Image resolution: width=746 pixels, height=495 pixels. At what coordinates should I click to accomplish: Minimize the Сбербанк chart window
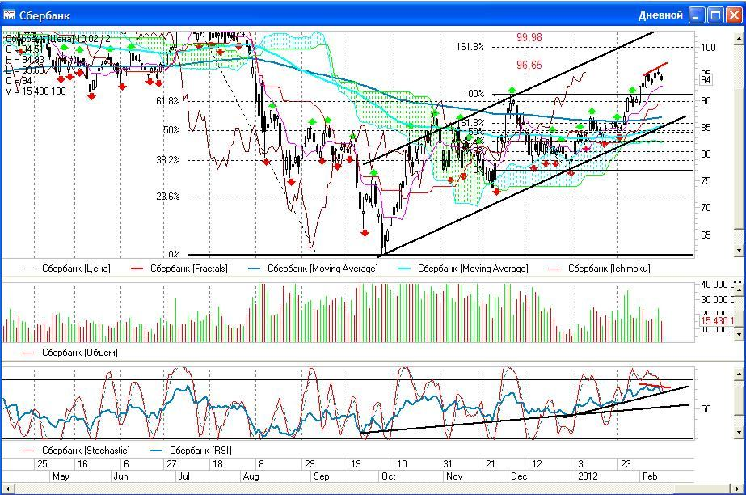(x=697, y=15)
